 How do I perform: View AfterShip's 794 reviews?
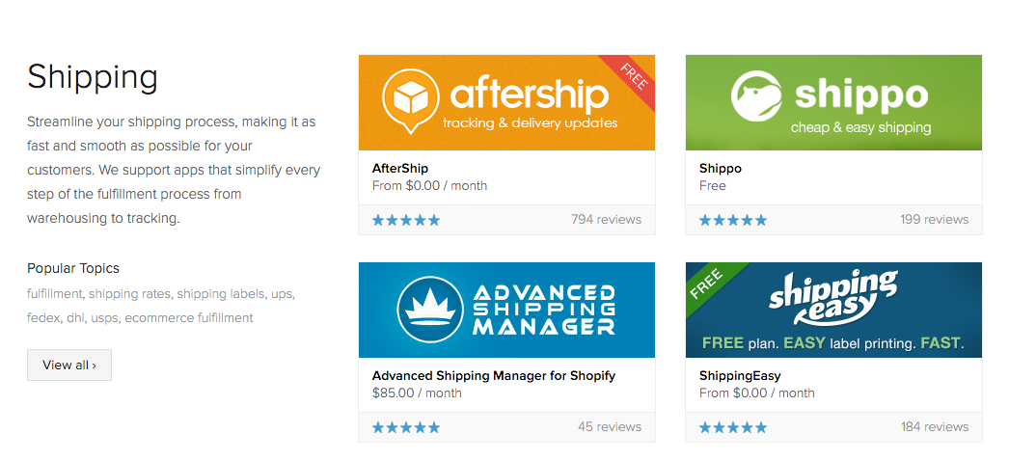coord(606,220)
